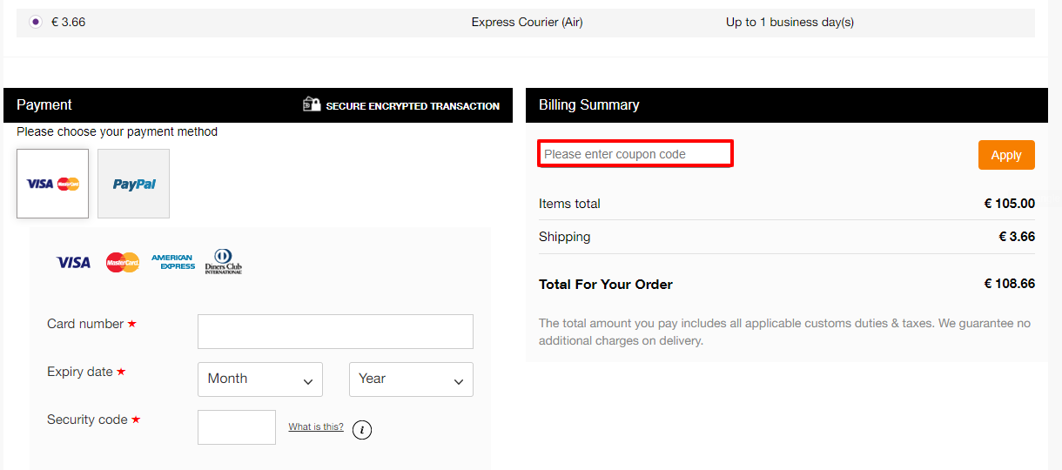Viewport: 1062px width, 470px height.
Task: Open the expiry Year dropdown
Action: tap(411, 379)
